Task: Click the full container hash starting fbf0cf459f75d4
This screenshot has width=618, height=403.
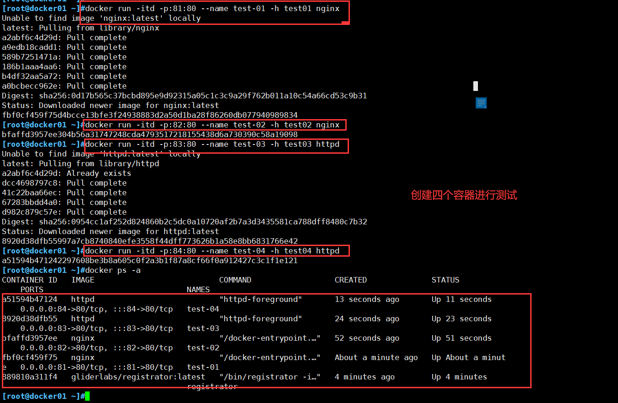Action: [x=150, y=115]
